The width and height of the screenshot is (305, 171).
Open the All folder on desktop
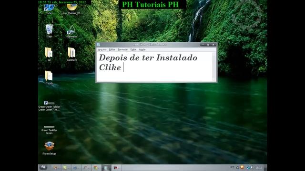click(x=49, y=54)
